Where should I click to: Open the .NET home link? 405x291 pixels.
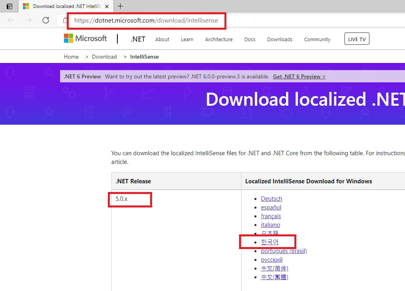[x=138, y=39]
